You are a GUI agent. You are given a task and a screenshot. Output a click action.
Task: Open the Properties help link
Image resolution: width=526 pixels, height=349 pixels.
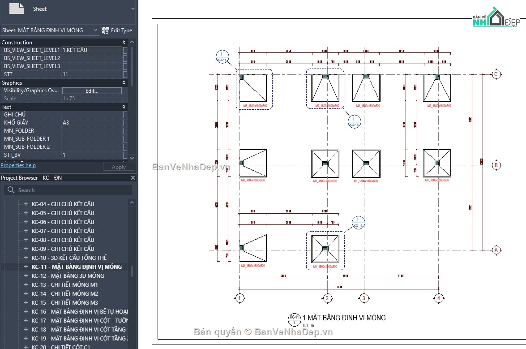pyautogui.click(x=18, y=165)
